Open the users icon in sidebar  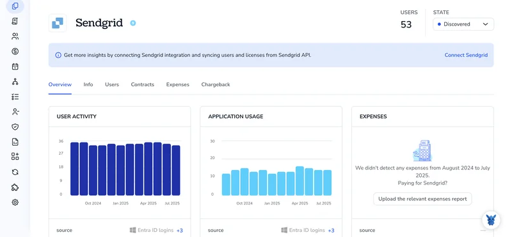(x=15, y=36)
